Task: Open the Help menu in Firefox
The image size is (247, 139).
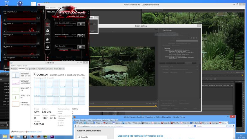Action: (x=116, y=120)
